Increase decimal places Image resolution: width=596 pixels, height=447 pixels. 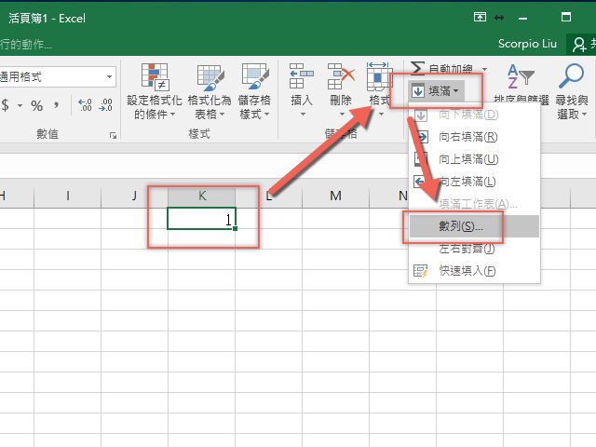(85, 105)
